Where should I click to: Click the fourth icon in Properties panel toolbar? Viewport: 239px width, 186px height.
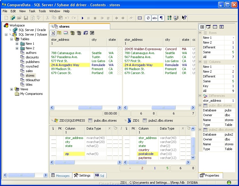221,27
